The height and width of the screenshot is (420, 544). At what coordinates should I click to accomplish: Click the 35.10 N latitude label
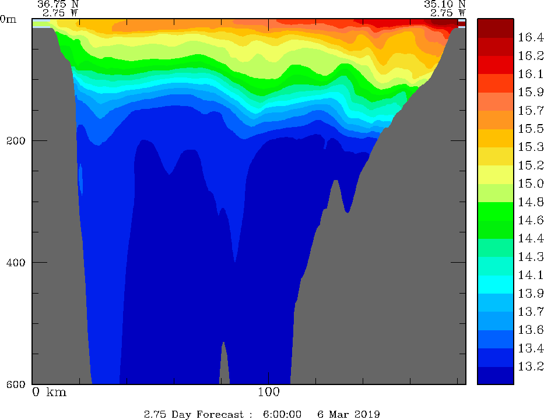(444, 4)
